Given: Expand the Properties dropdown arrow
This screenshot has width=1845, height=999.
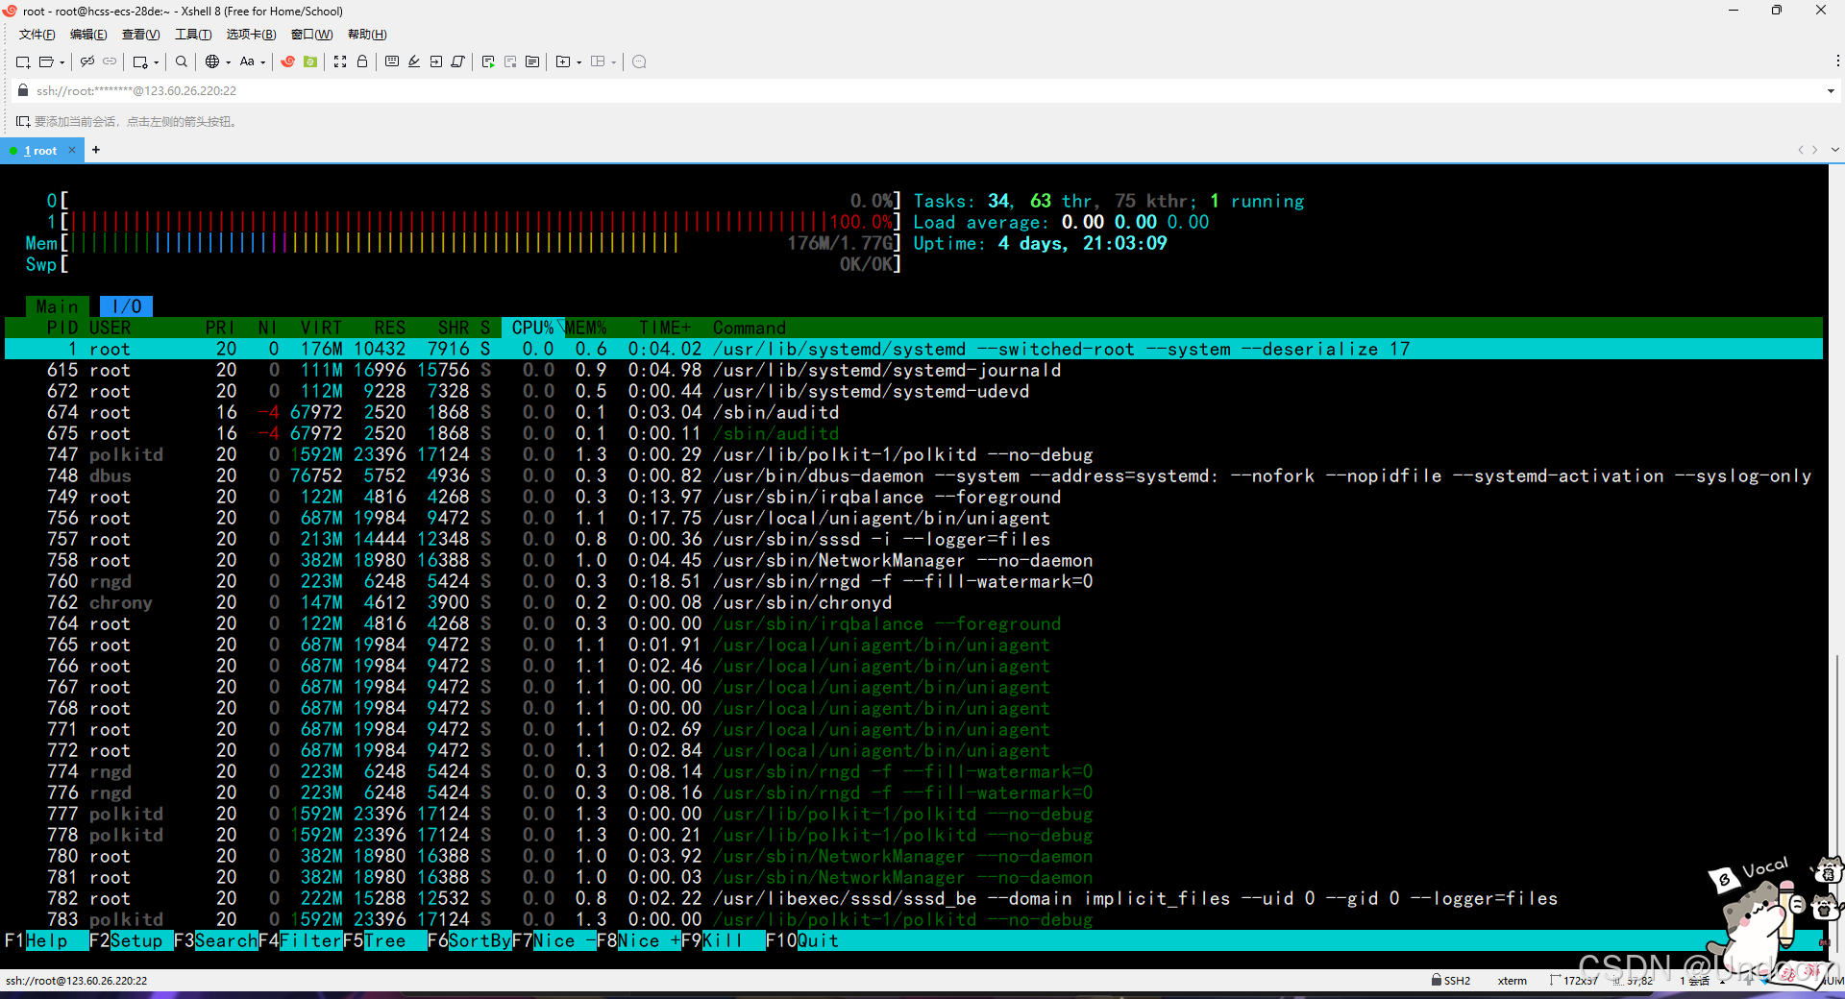Looking at the screenshot, I should (157, 62).
